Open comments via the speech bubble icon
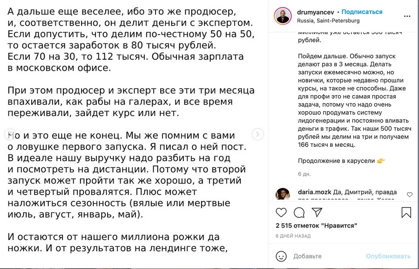The height and width of the screenshot is (269, 419). [298, 213]
